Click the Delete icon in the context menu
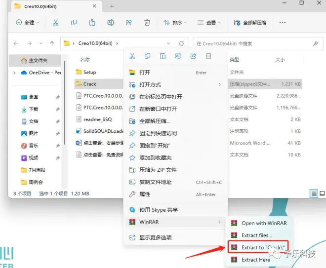Viewport: 326px width, 268px height. pyautogui.click(x=208, y=56)
